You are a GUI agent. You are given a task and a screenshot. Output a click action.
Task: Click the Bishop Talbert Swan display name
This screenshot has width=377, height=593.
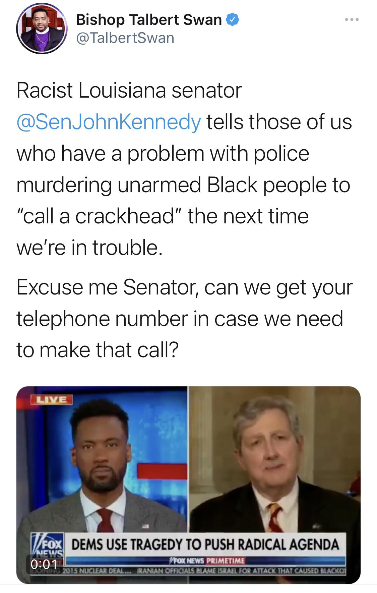point(149,20)
